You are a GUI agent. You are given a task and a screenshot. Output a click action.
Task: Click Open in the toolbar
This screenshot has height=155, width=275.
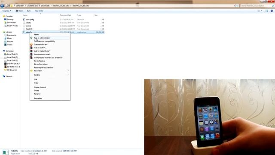point(19,11)
